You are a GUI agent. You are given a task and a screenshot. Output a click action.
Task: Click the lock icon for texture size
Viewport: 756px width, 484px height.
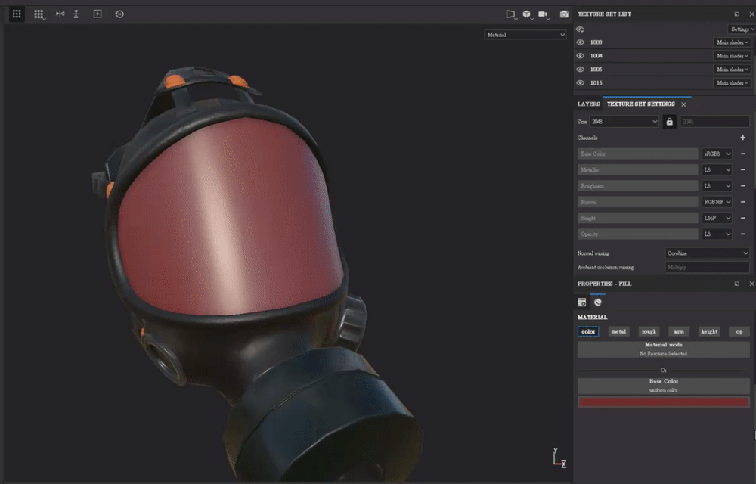click(x=669, y=122)
